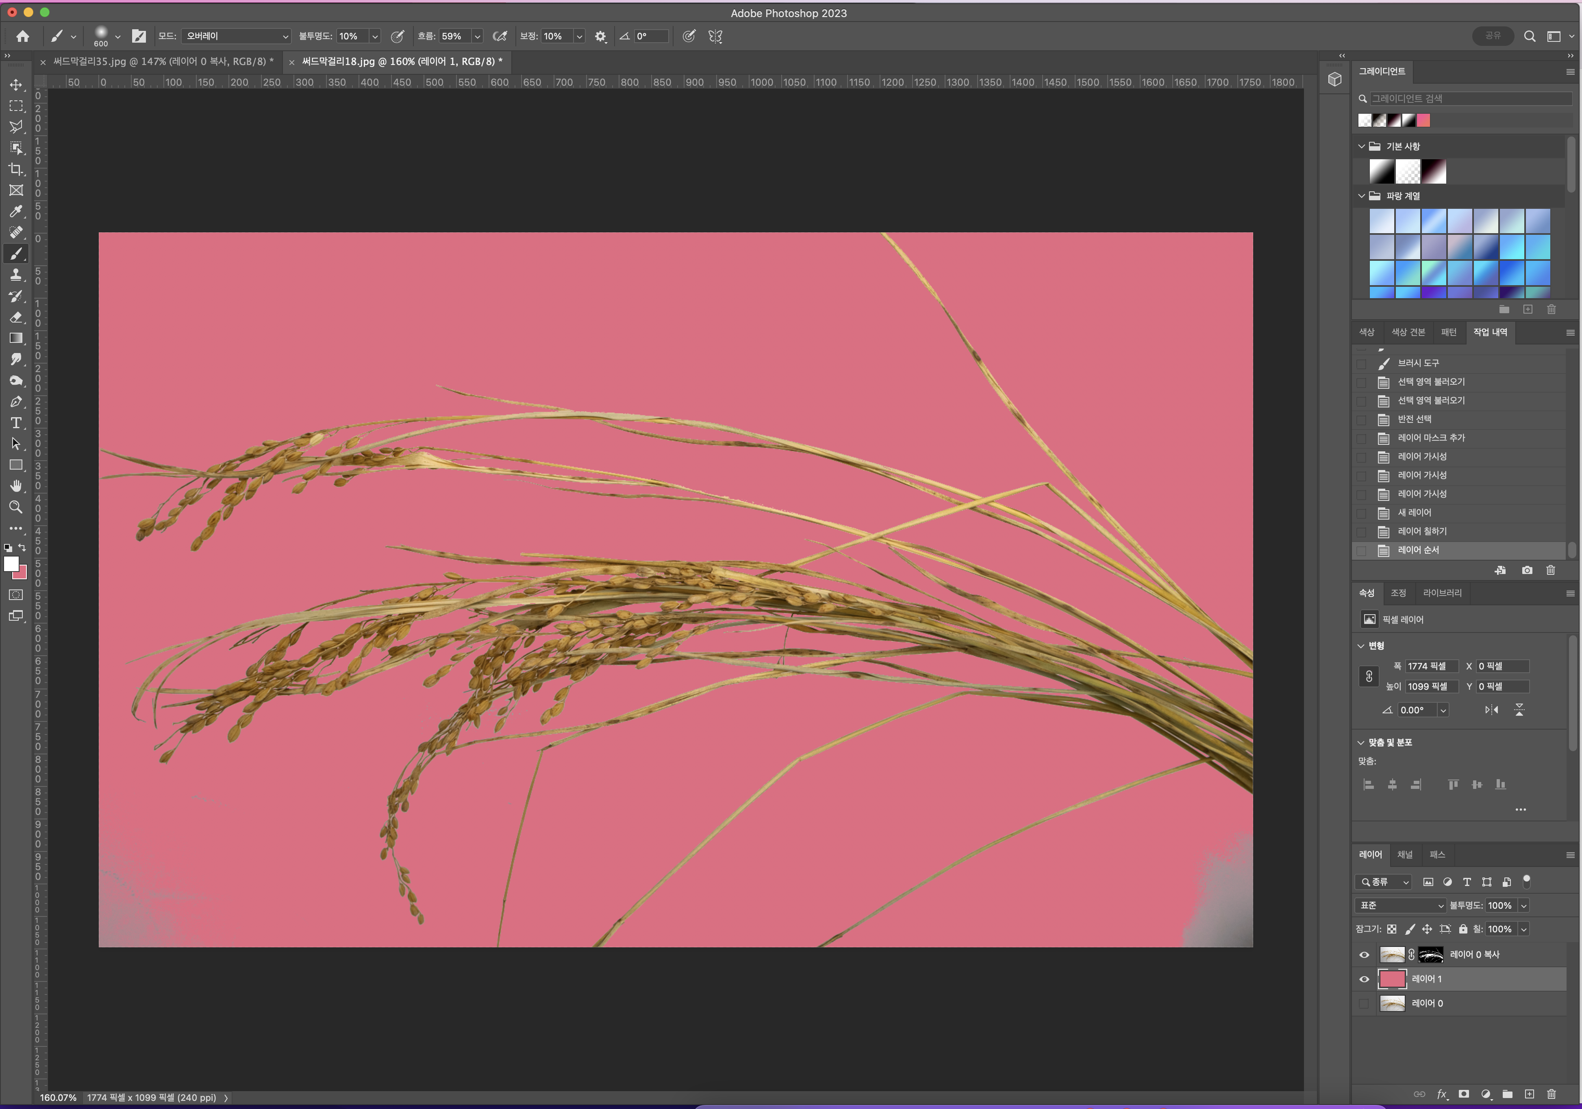
Task: Switch to the 패스 tab
Action: pos(1436,854)
